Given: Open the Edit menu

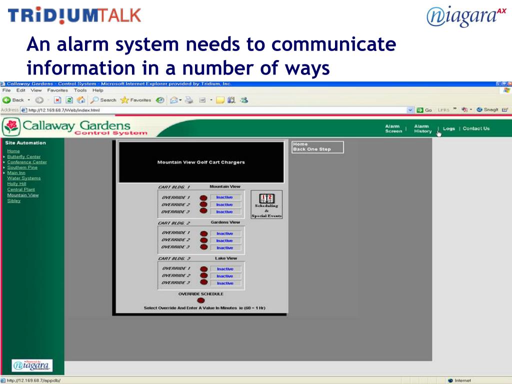Looking at the screenshot, I should (x=21, y=90).
